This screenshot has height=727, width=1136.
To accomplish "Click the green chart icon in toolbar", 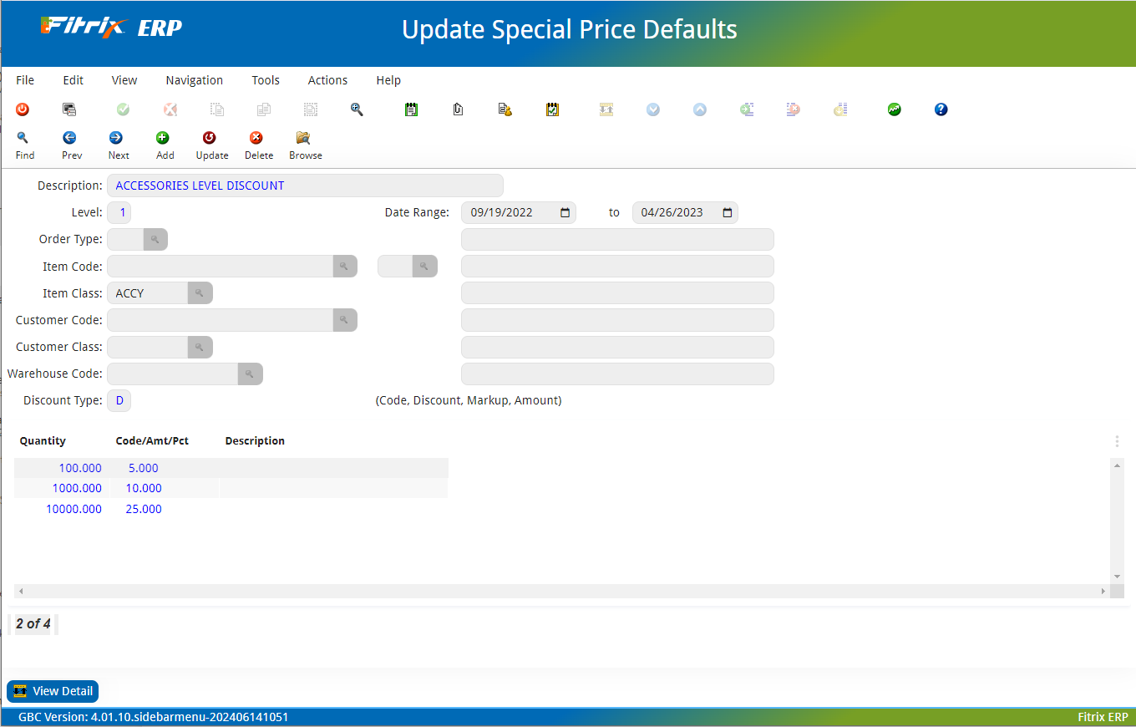I will coord(894,109).
